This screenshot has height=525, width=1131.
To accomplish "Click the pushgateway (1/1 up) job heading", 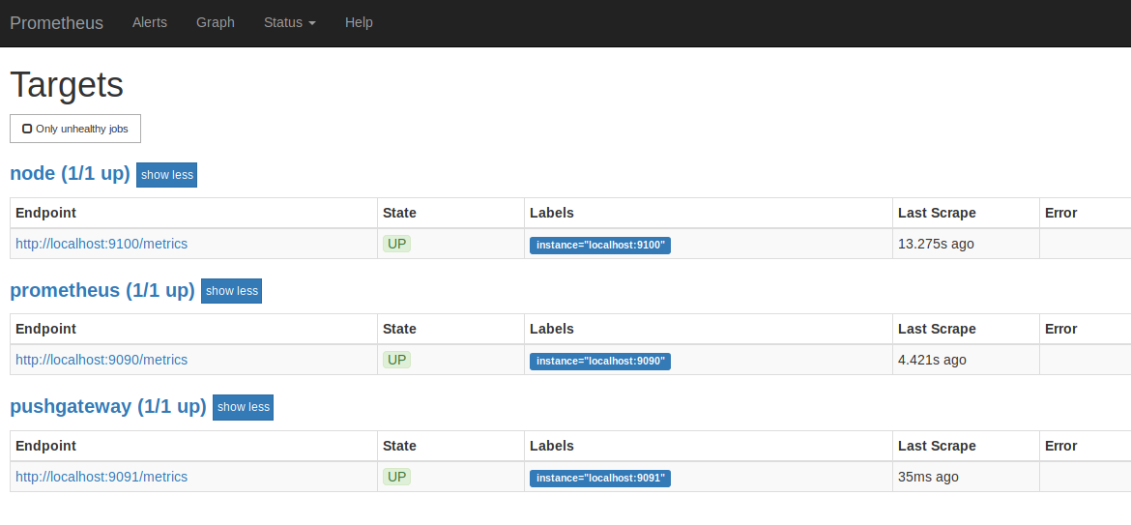I will pyautogui.click(x=108, y=407).
